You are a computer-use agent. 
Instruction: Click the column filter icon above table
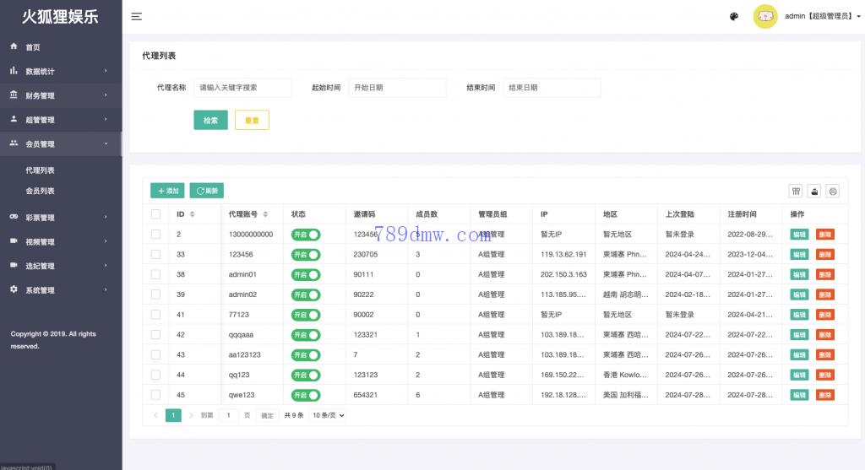[x=796, y=191]
